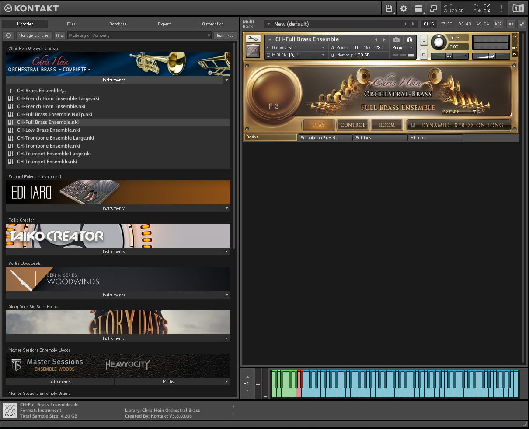Toggle the PV performance view button
The height and width of the screenshot is (429, 529).
coord(515,54)
